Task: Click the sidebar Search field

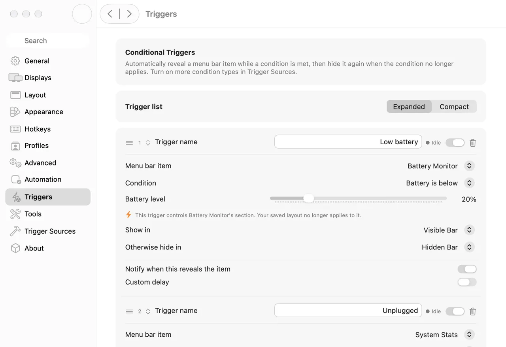Action: (x=48, y=41)
